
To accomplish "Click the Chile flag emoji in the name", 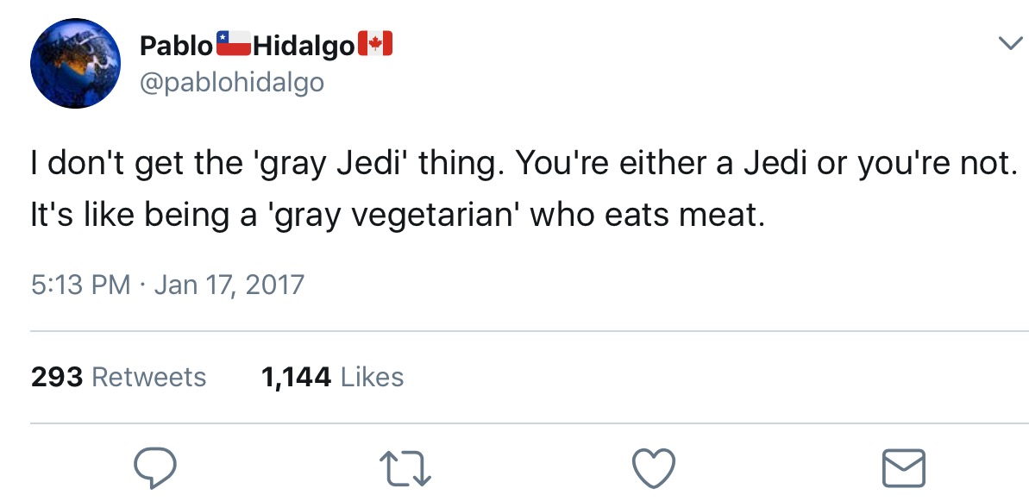I will pyautogui.click(x=232, y=43).
